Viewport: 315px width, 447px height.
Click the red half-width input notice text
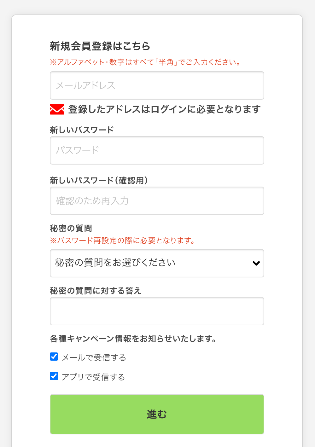click(x=145, y=62)
